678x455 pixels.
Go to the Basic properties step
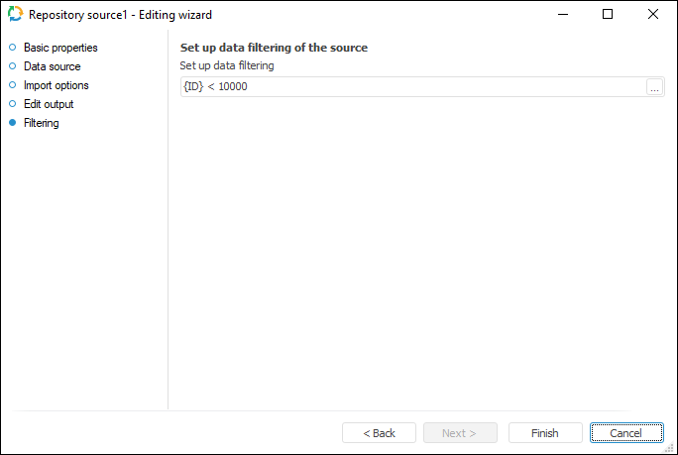tap(60, 48)
